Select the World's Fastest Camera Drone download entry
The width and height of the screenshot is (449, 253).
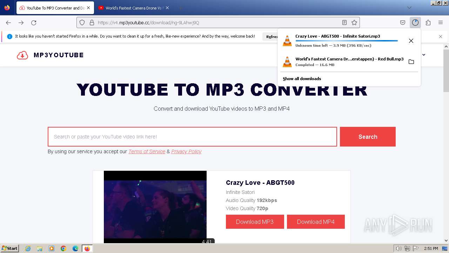pos(349,62)
